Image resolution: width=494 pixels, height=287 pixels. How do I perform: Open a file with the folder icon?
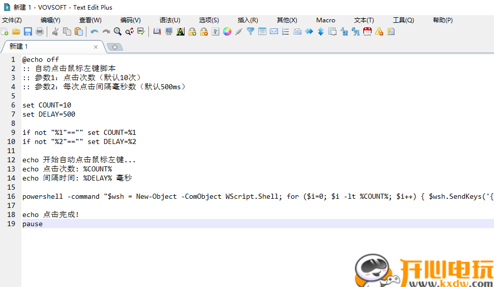pyautogui.click(x=16, y=31)
